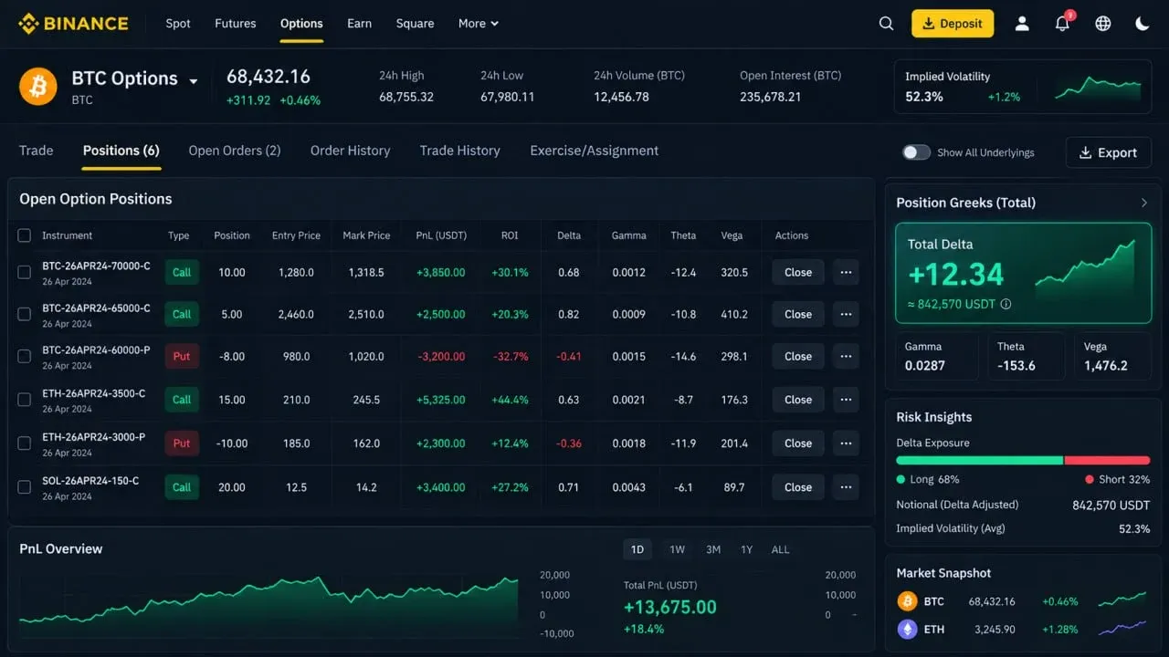
Task: Click info icon beside 842,570 USDT
Action: click(x=1006, y=304)
